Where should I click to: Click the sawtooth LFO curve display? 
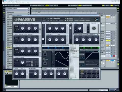pos(62,63)
